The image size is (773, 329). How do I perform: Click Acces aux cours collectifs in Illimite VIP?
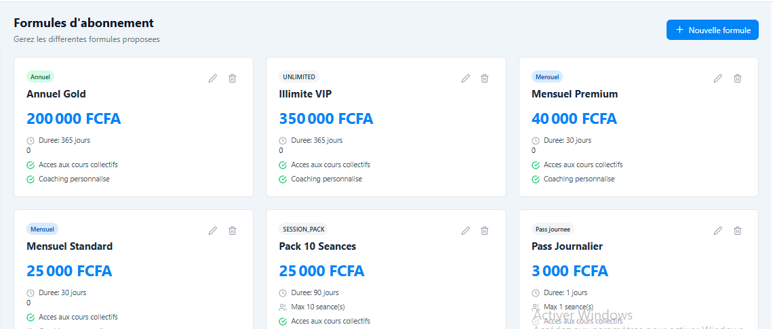tap(331, 164)
